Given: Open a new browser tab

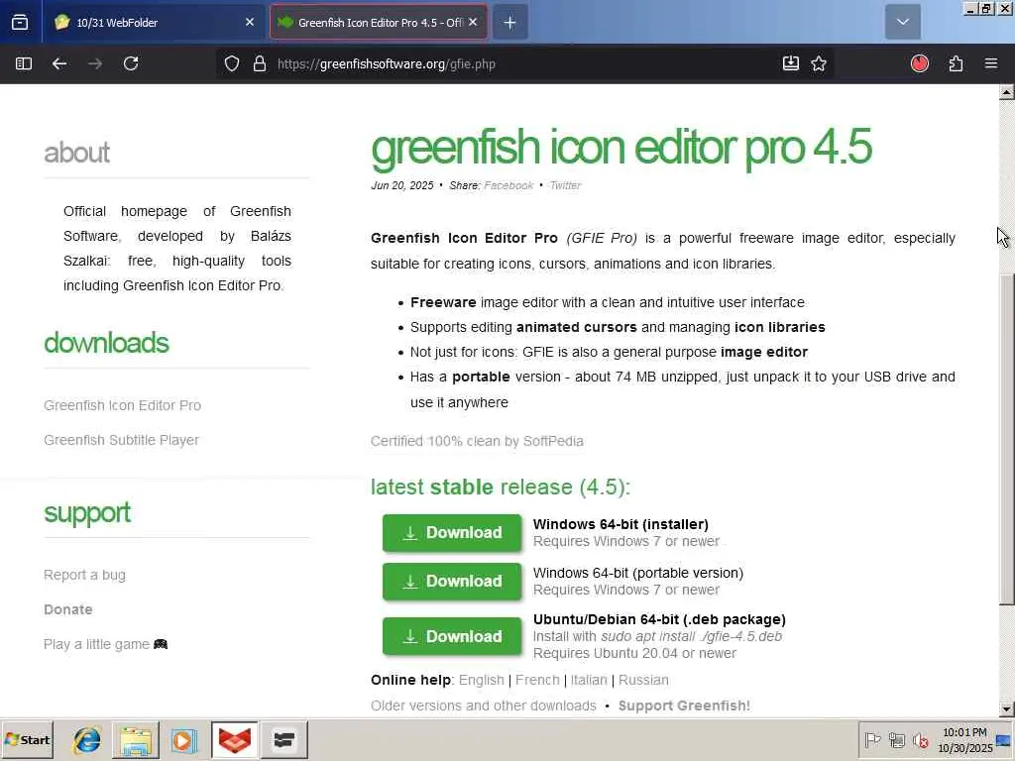Looking at the screenshot, I should [x=510, y=23].
